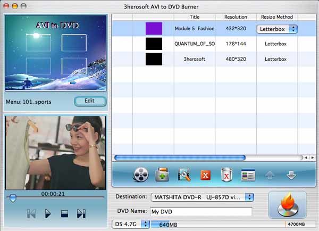319x231 pixels.
Task: Open the D5 4.7G disc size dropdown
Action: click(131, 224)
